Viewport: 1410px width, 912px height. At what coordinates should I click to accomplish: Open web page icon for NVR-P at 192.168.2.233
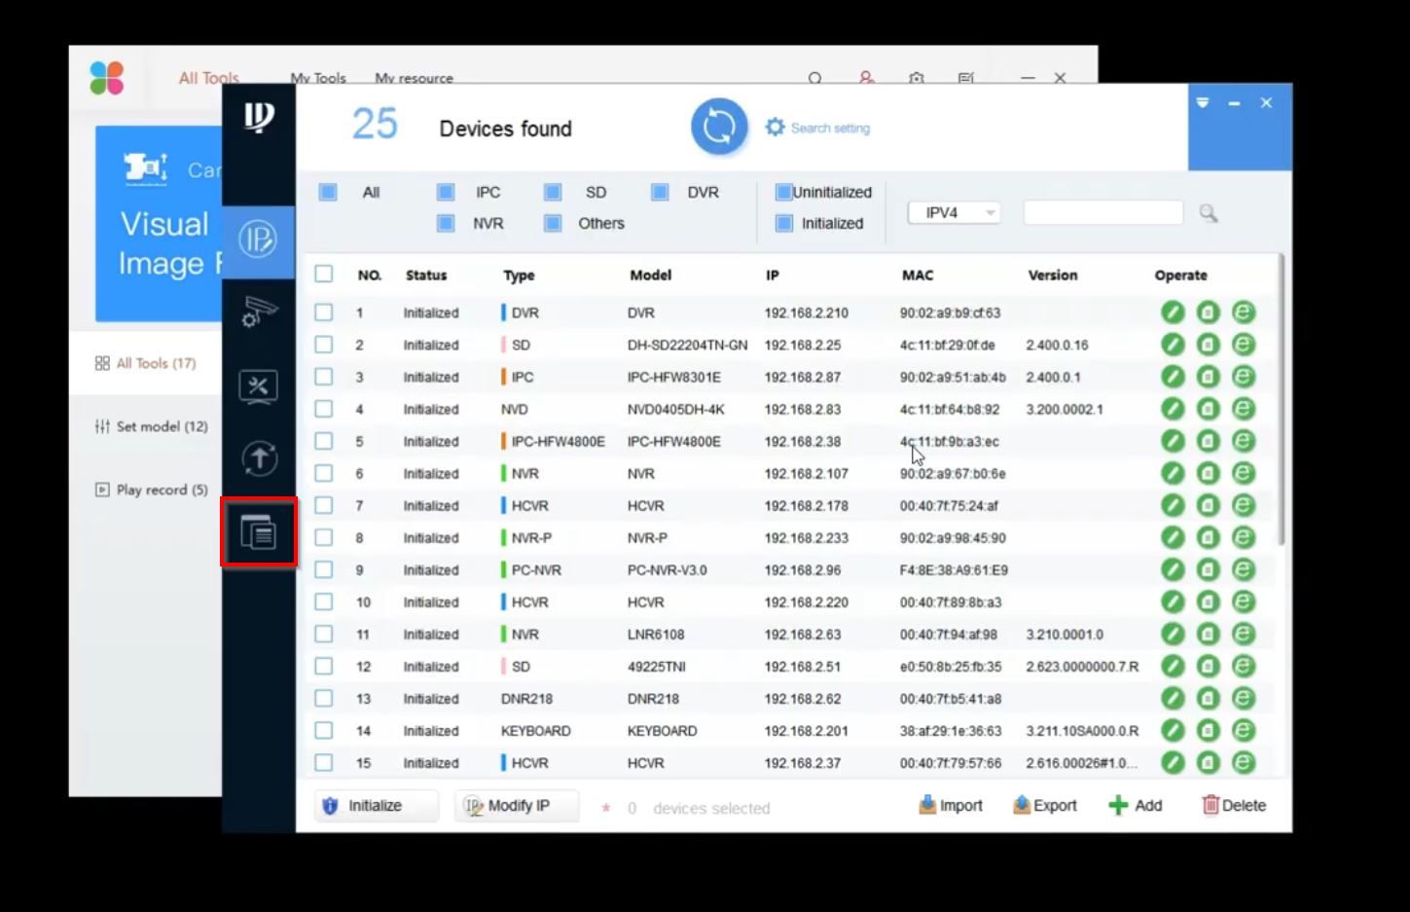coord(1243,537)
